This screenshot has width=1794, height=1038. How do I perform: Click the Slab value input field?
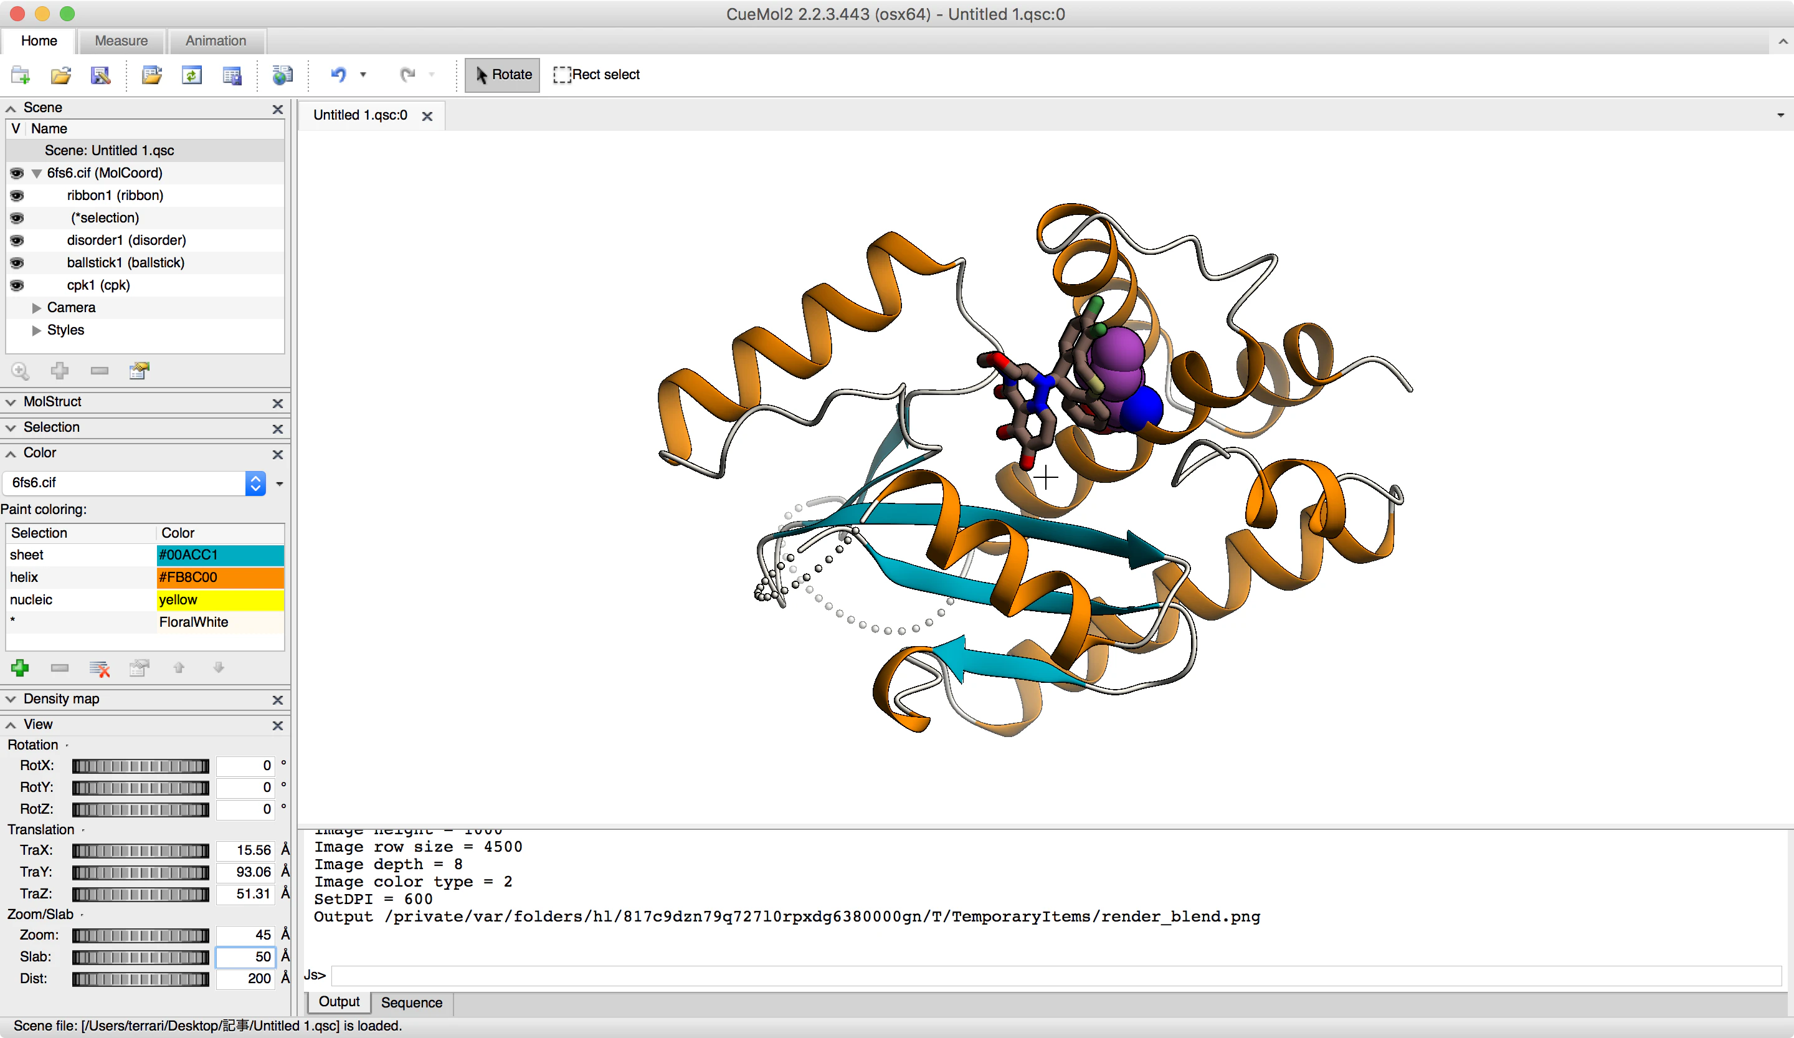coord(245,957)
